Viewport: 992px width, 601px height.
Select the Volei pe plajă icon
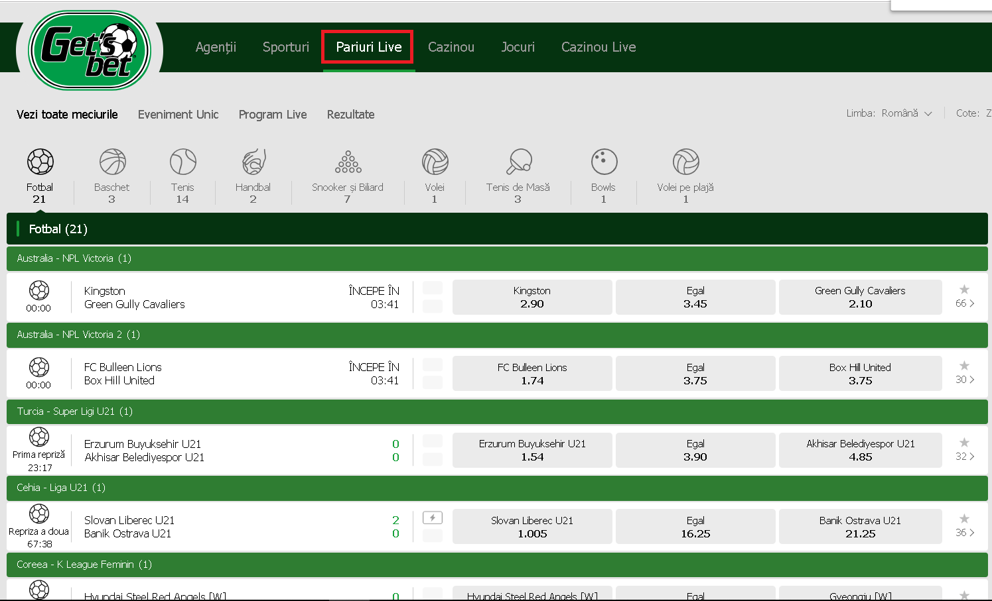point(685,162)
